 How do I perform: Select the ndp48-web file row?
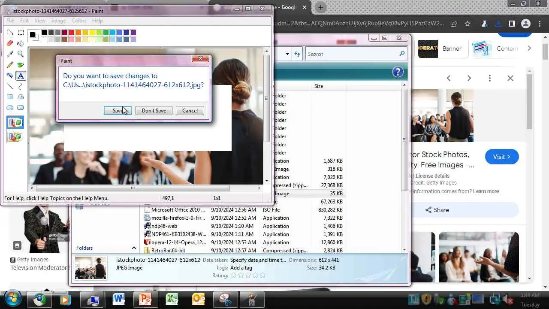[243, 226]
